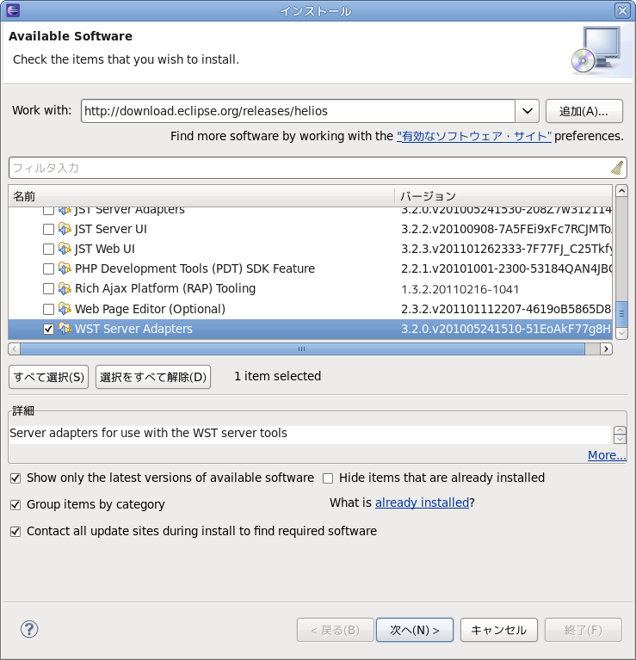This screenshot has width=636, height=660.
Task: Click the Eclipse icon in title bar
Action: 13,10
